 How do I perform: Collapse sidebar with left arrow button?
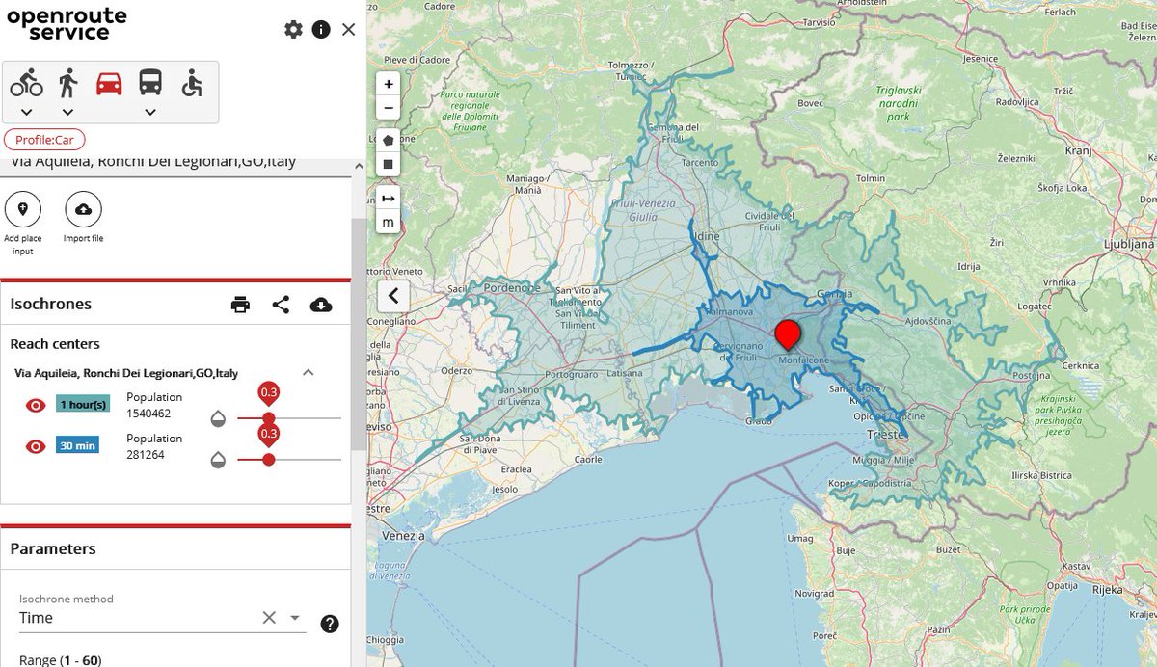(393, 295)
